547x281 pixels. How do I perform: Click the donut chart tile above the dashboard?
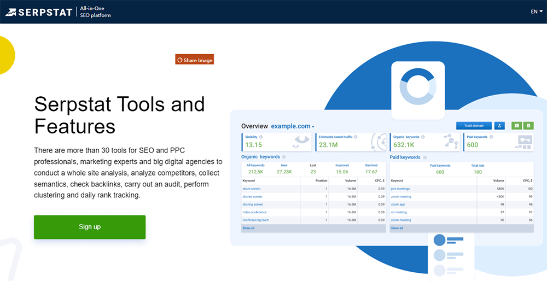(x=418, y=90)
